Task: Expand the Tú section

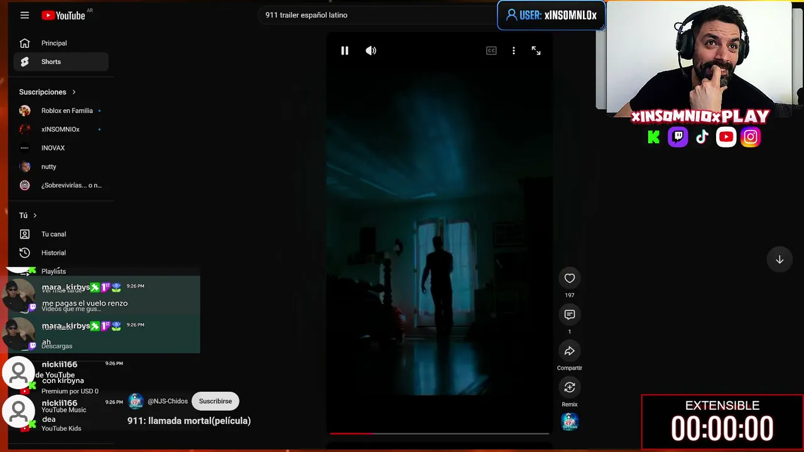Action: [28, 215]
